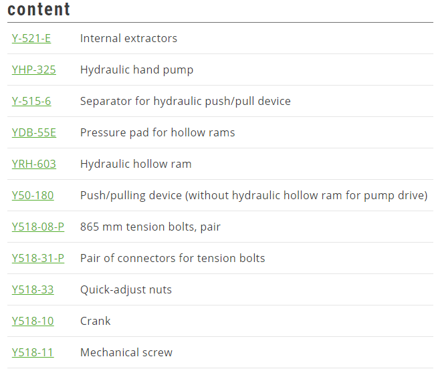Click the "Pressure pad for hollow rams" text
The image size is (434, 371).
point(157,133)
